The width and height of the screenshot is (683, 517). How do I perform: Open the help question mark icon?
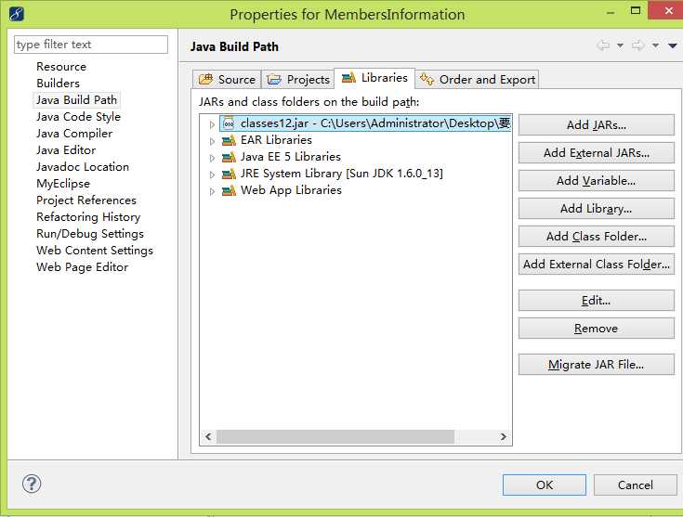(32, 484)
